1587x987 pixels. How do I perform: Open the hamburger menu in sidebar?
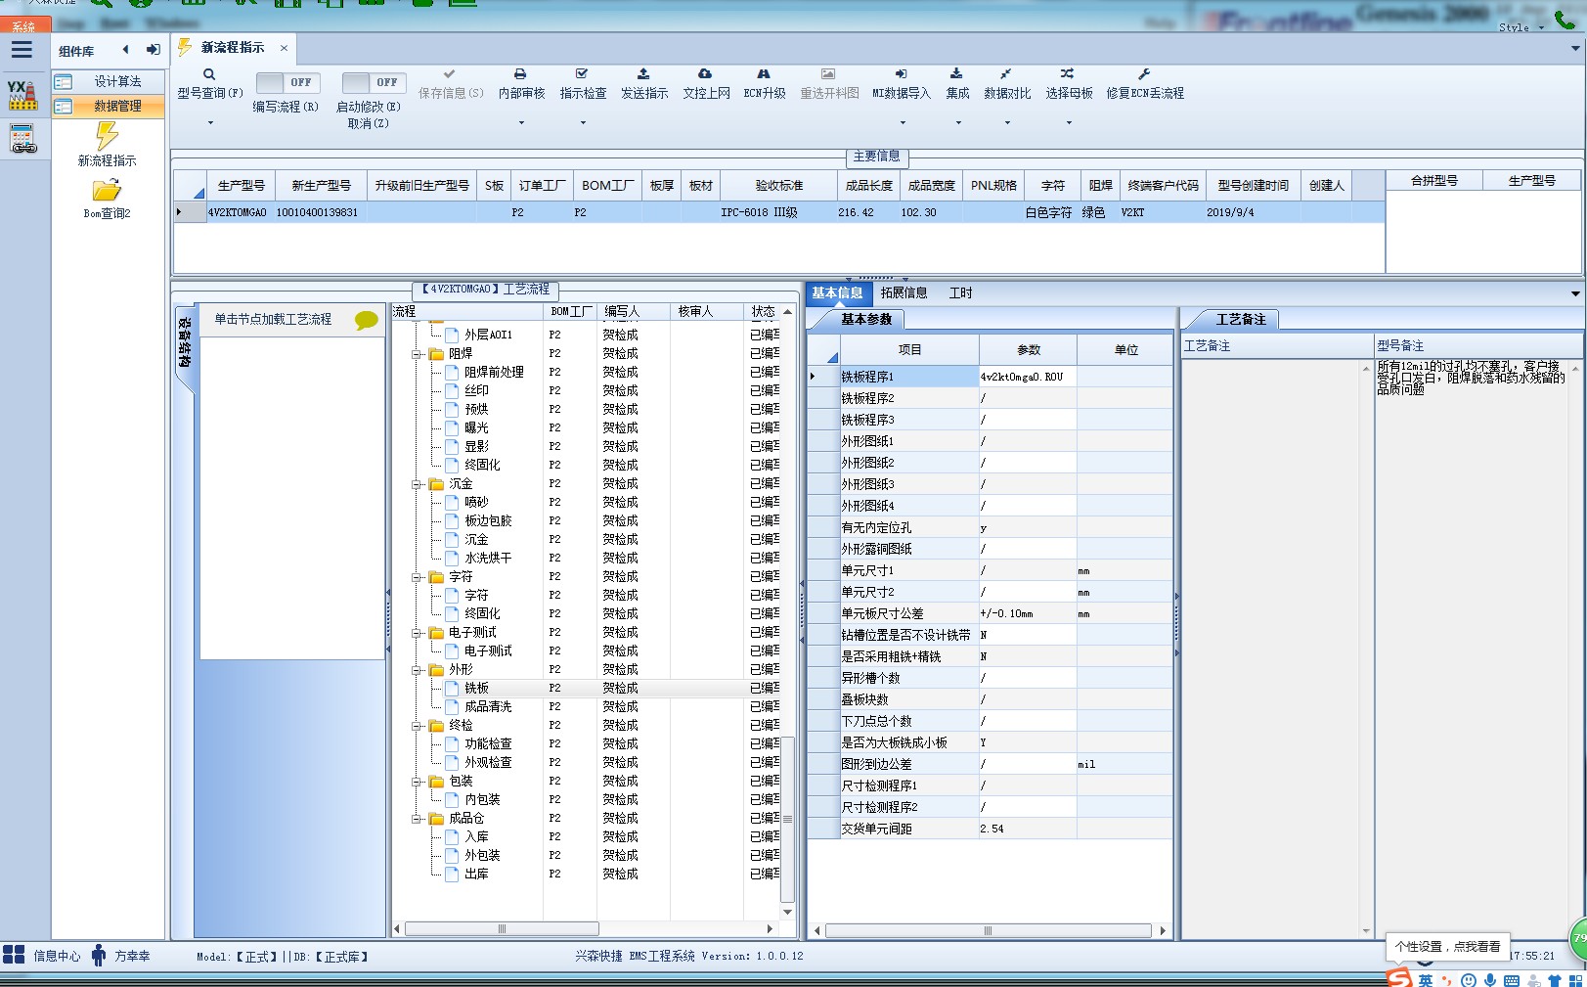(22, 49)
